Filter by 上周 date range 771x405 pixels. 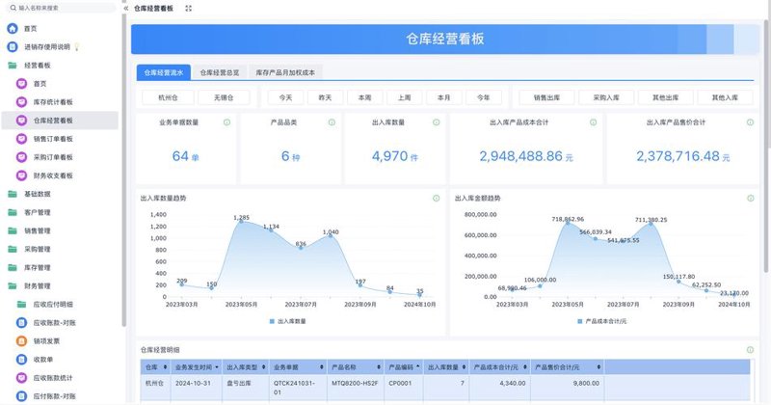point(404,97)
